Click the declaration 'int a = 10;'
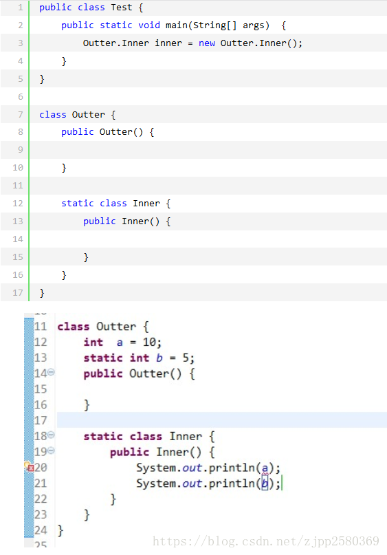Screen dimensions: 387x555 (122, 342)
